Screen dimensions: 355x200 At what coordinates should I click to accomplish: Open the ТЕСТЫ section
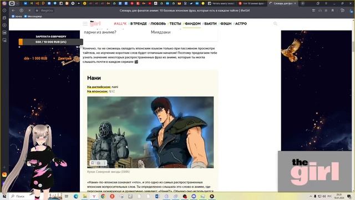(x=175, y=23)
